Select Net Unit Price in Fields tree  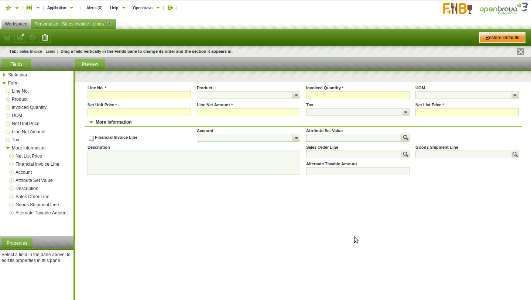pyautogui.click(x=25, y=124)
